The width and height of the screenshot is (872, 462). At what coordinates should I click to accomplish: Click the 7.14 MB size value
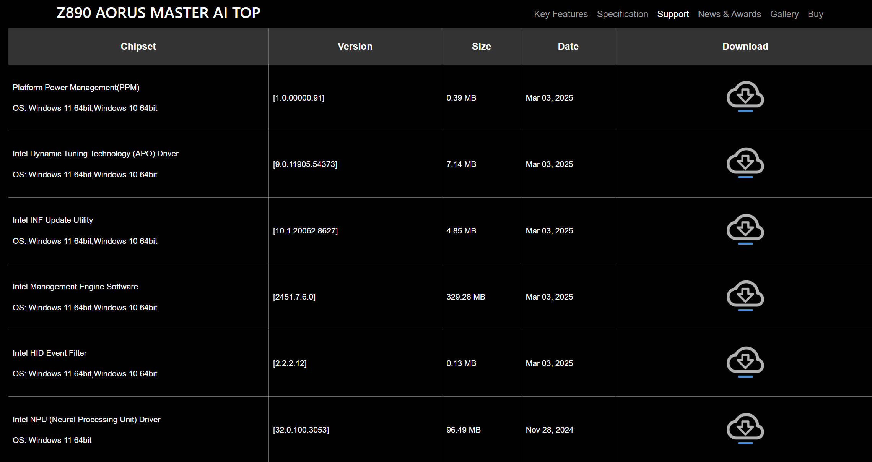pos(461,164)
